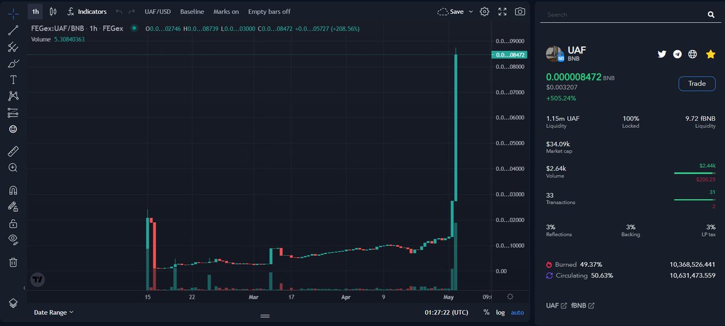Click the 0.0...08472 current price label
Image resolution: width=725 pixels, height=326 pixels.
511,55
